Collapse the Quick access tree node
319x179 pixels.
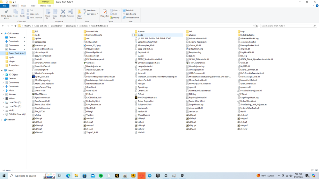click(x=2, y=33)
